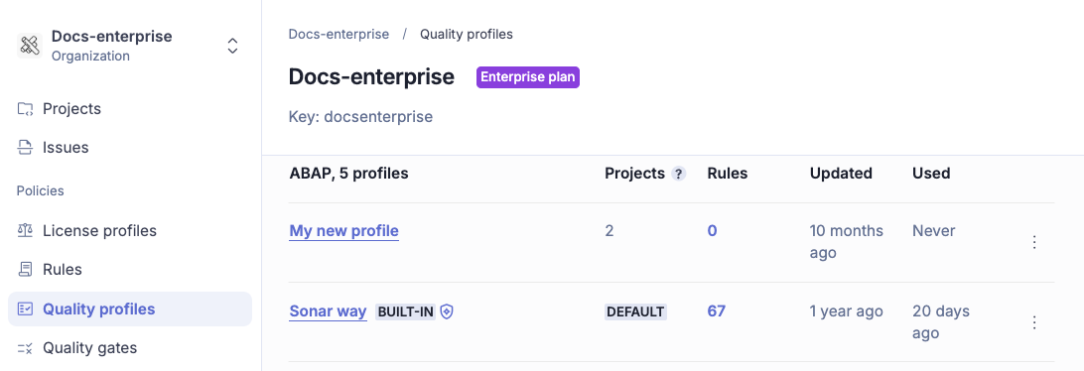Click the Projects column help icon
1084x371 pixels.
(x=679, y=175)
